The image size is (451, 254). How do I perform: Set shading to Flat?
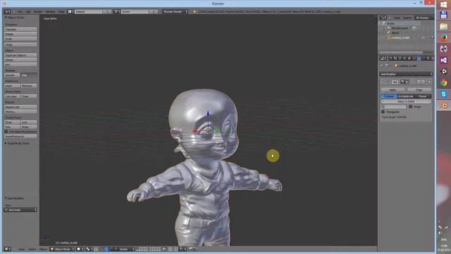click(x=29, y=75)
